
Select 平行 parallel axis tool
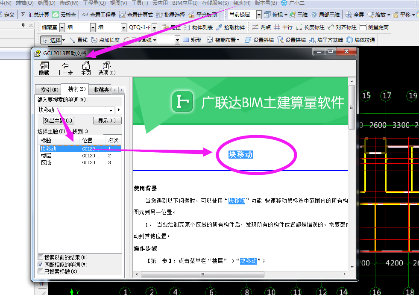tap(284, 27)
